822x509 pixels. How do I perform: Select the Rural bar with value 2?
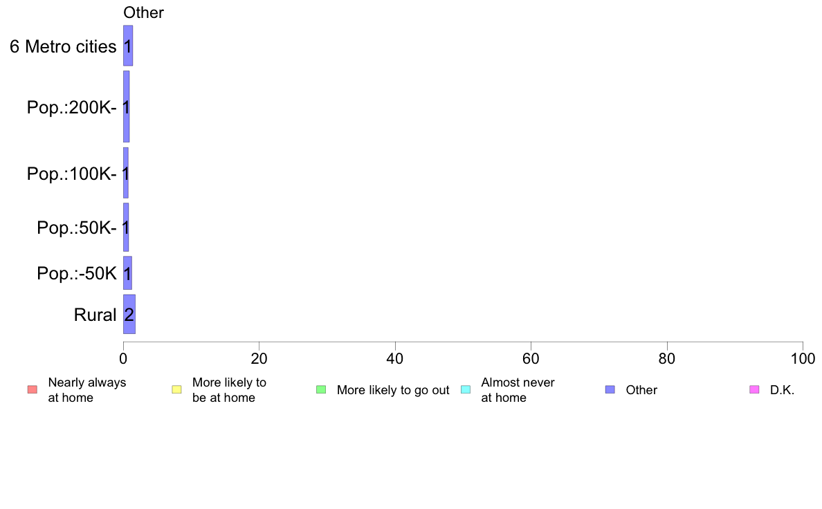(x=129, y=314)
